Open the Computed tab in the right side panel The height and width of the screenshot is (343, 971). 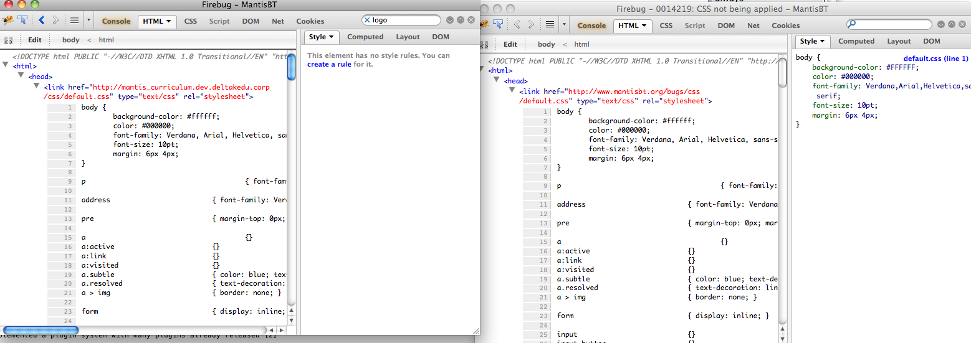click(856, 42)
